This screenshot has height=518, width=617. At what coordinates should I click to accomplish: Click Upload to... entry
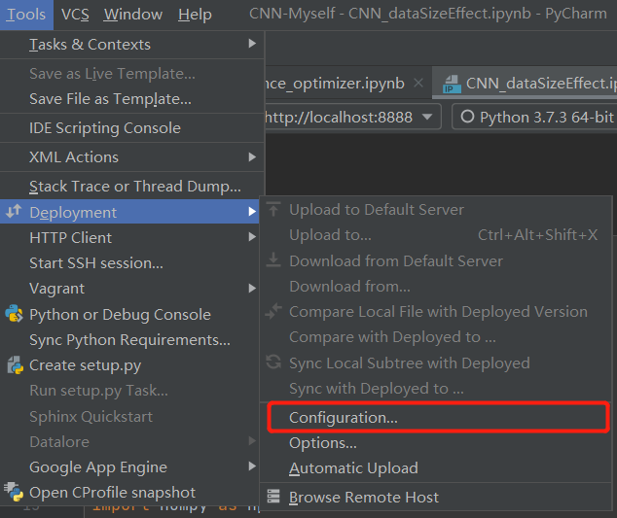[436, 235]
